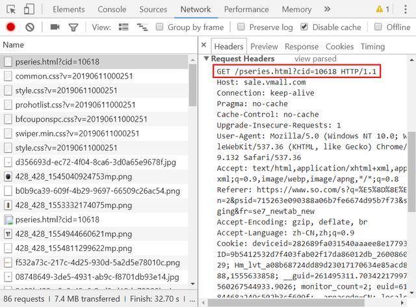This screenshot has height=307, width=416.
Task: Stop recording the network log
Action: [x=11, y=27]
